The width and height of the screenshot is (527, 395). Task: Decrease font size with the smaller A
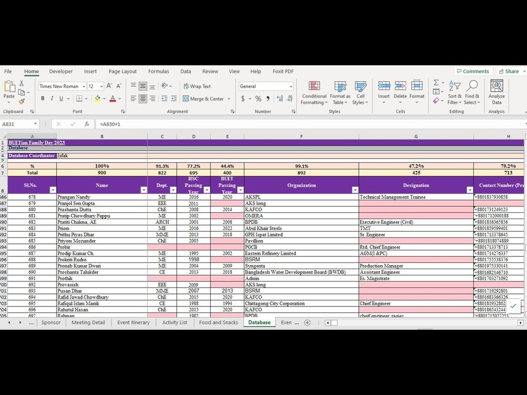[x=119, y=86]
